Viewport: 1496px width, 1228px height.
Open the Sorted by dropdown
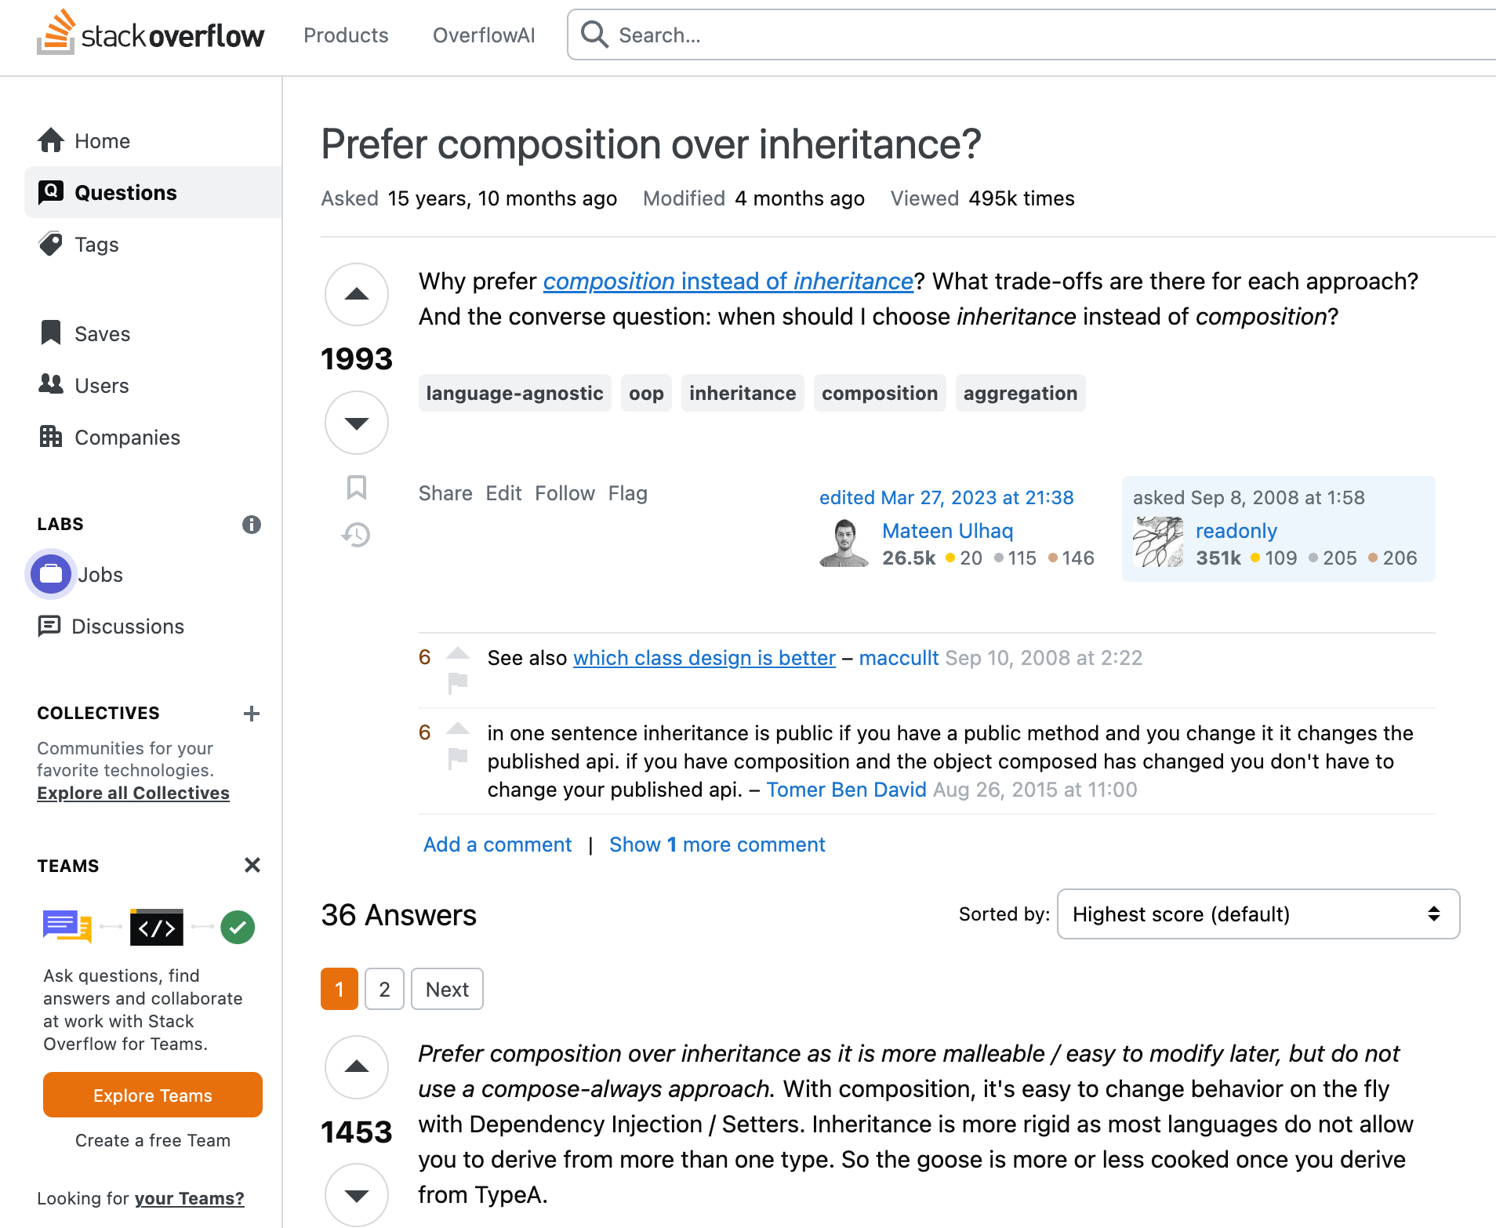[x=1258, y=914]
